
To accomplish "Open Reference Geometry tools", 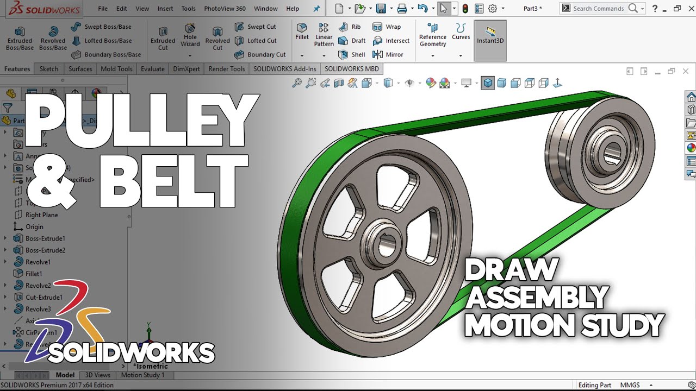I will (x=433, y=35).
